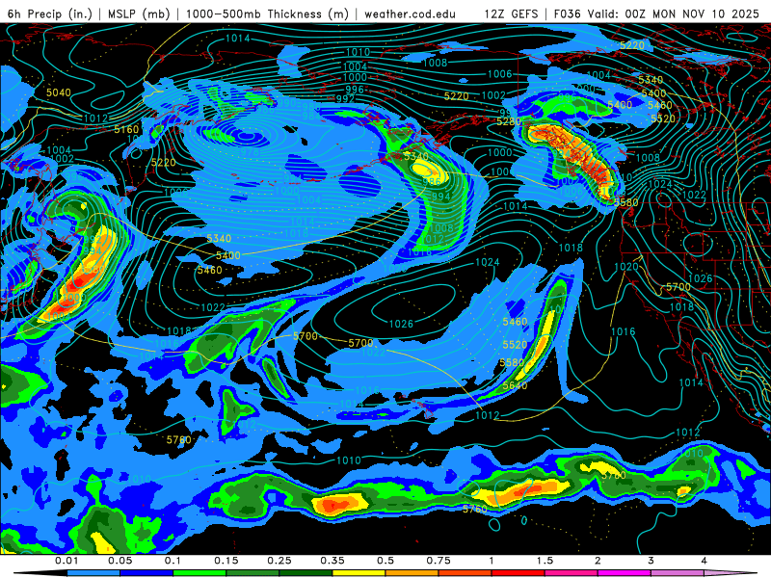This screenshot has height=578, width=771.
Task: Click the '994' isobar label
Action: pyautogui.click(x=441, y=197)
